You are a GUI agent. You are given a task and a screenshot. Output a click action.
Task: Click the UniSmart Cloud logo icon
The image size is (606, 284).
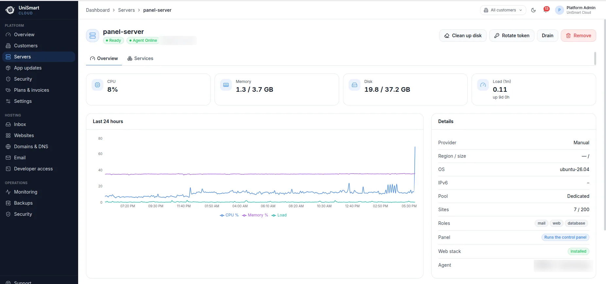(10, 10)
